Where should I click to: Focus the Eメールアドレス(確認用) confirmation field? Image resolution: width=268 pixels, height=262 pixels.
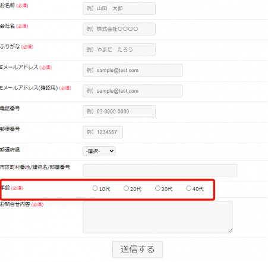pos(133,91)
